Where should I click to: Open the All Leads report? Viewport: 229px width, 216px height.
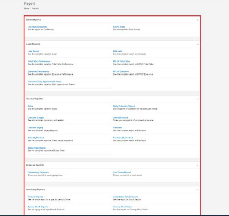click(118, 51)
